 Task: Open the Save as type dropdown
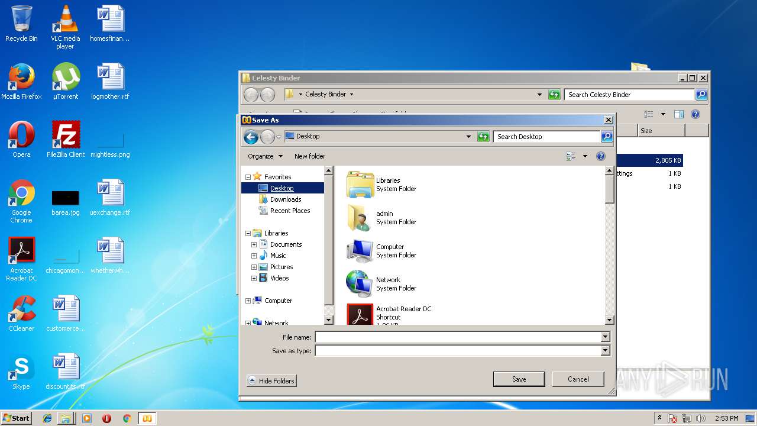[604, 351]
